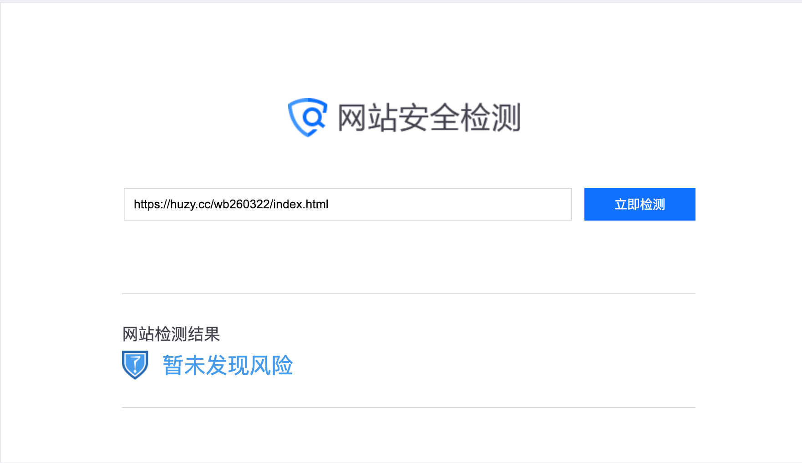The image size is (802, 463).
Task: Click the divider line below 暂未发现风险
Action: [409, 408]
